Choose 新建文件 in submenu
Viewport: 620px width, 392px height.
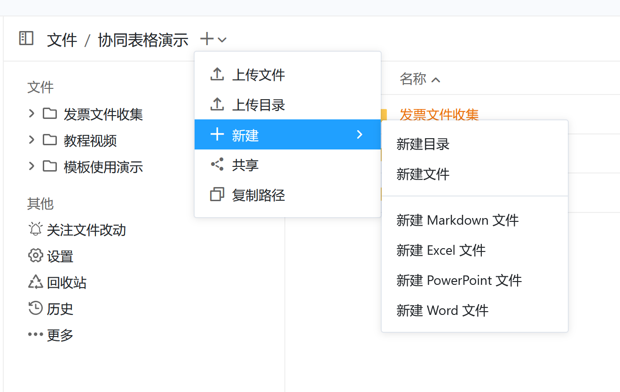(423, 174)
